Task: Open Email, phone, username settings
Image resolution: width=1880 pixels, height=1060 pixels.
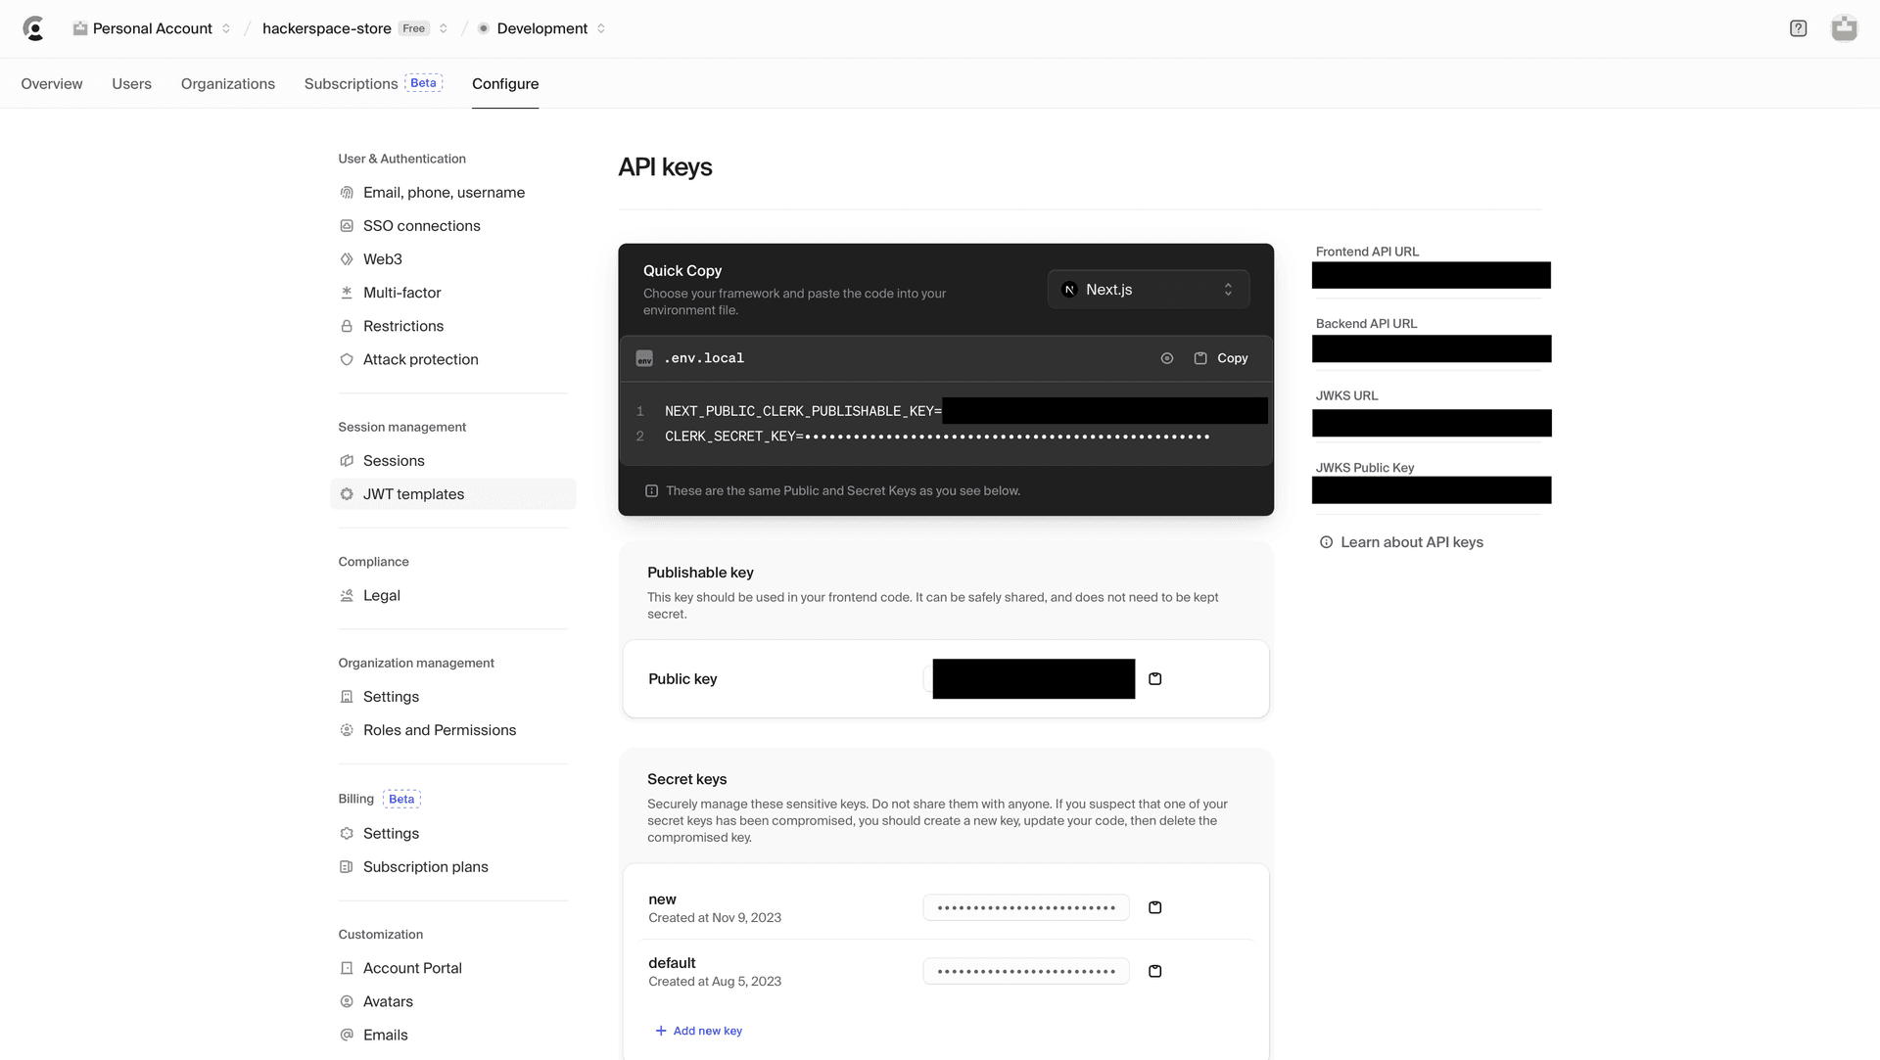Action: coord(444,193)
